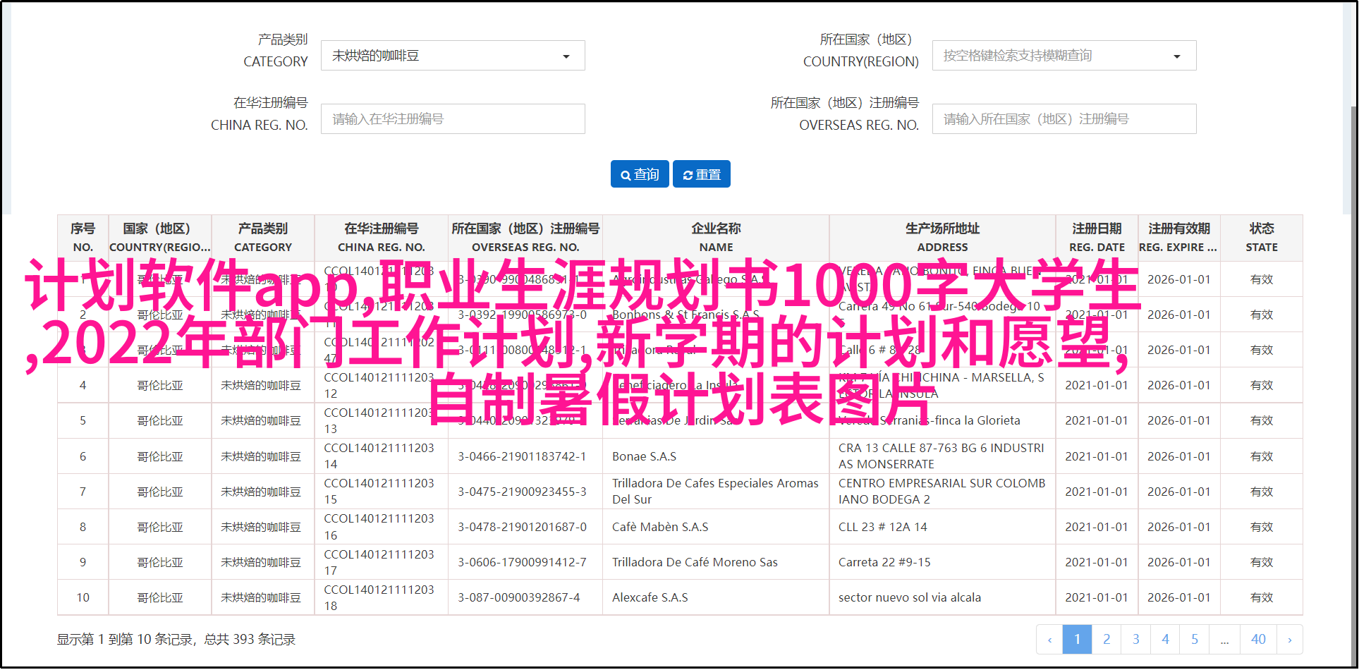
Task: Click the refresh 重置 reset button
Action: pos(701,174)
